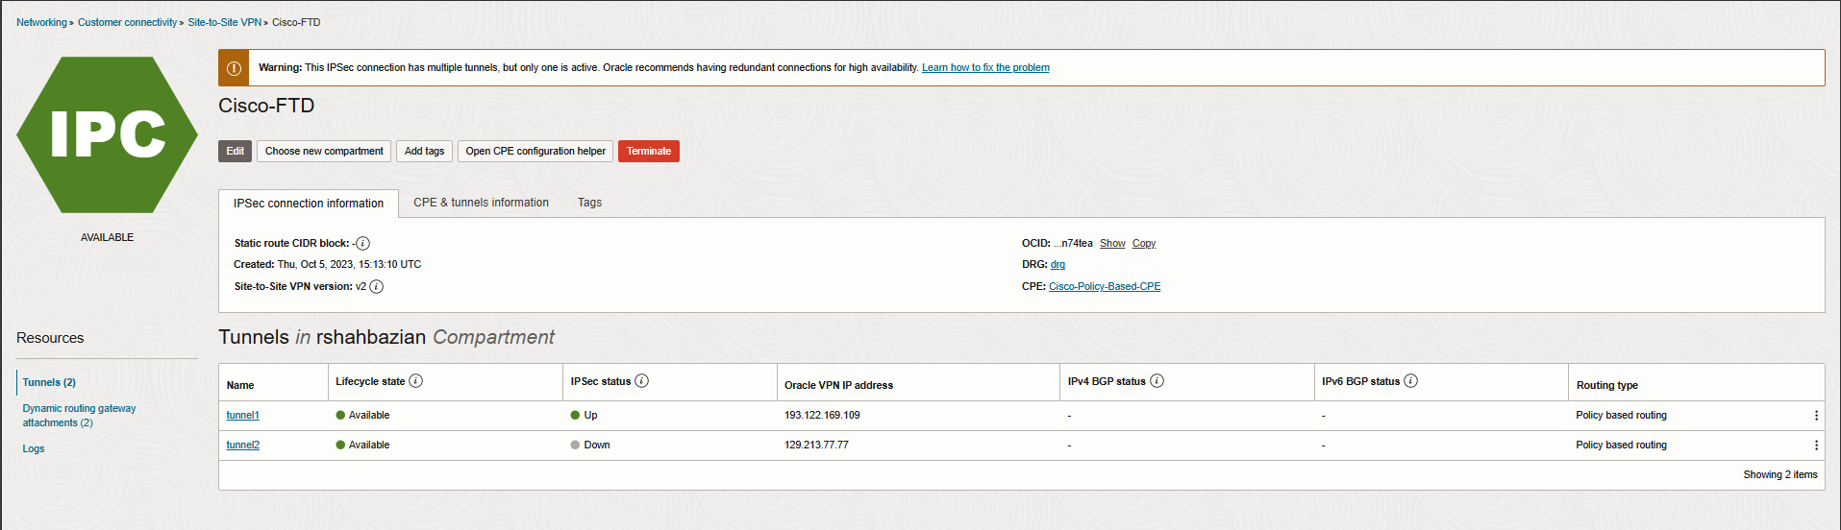The height and width of the screenshot is (530, 1841).
Task: Open the Tags tab
Action: (589, 203)
